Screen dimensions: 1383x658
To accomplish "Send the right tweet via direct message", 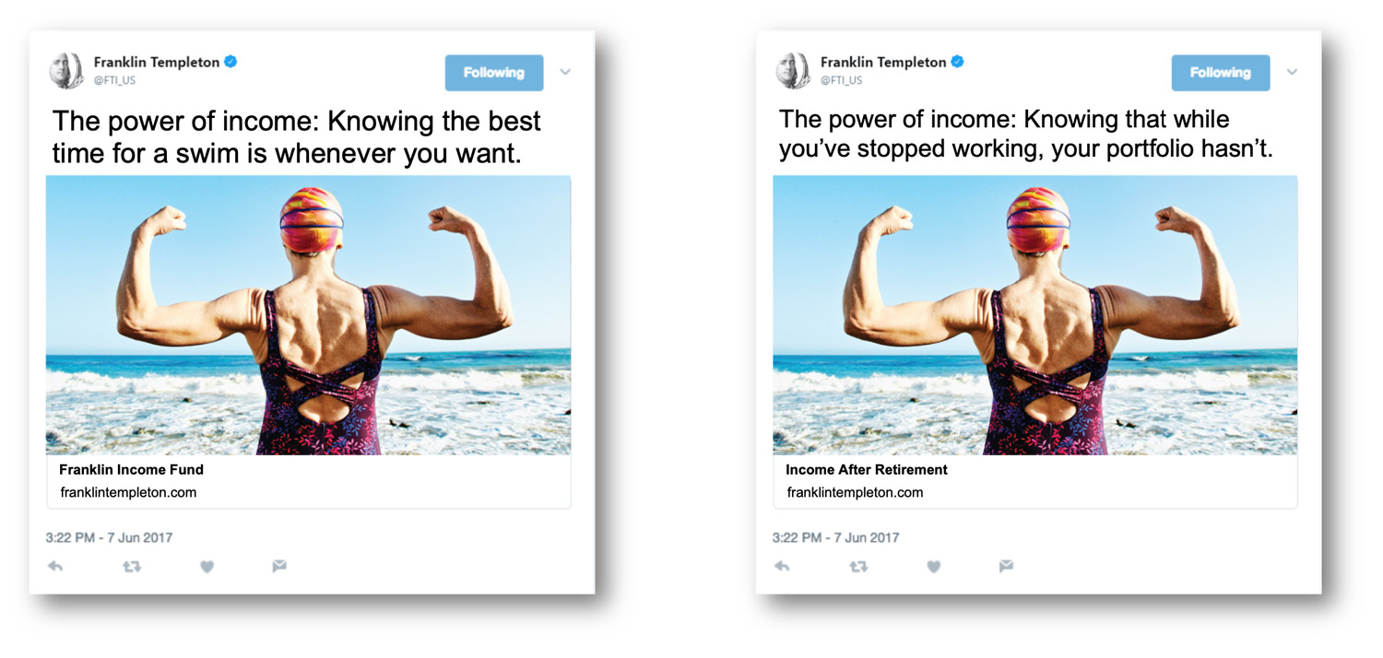I will click(x=1006, y=567).
